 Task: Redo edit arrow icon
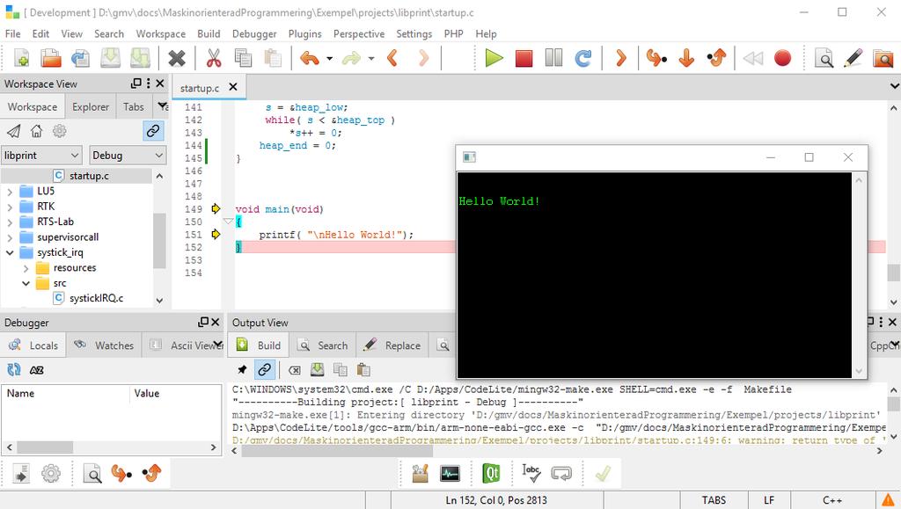point(352,58)
